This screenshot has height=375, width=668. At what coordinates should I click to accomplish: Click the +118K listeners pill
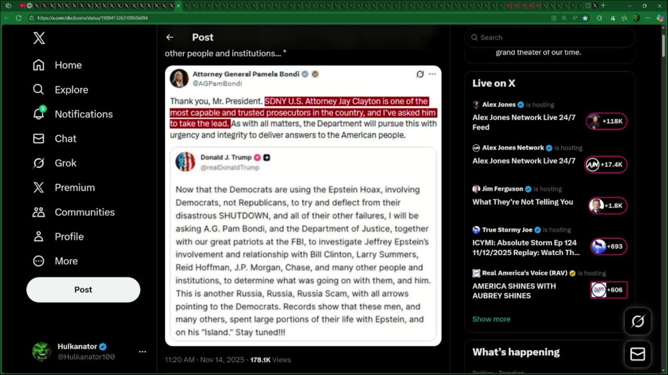tap(606, 121)
